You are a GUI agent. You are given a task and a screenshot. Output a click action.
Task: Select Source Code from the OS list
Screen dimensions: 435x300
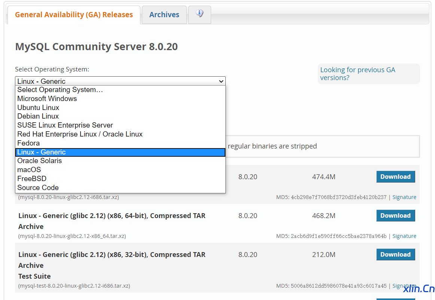point(121,188)
